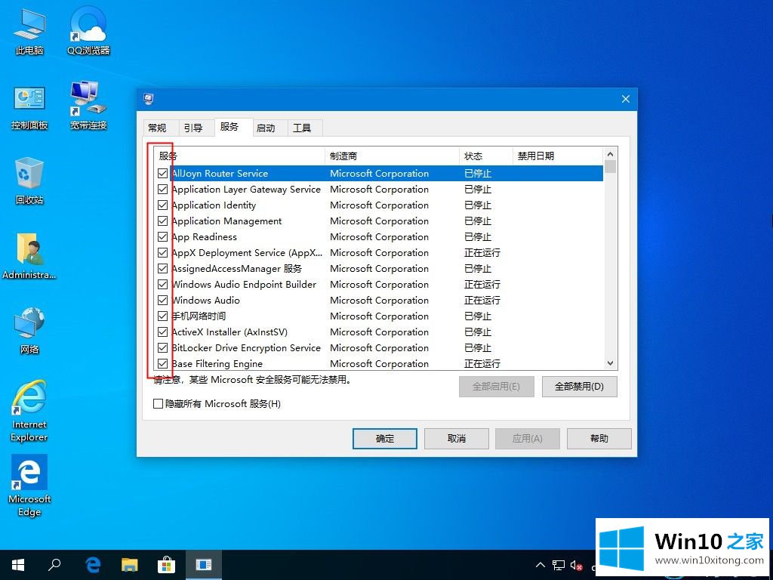Click the 帮助 button

coord(599,439)
